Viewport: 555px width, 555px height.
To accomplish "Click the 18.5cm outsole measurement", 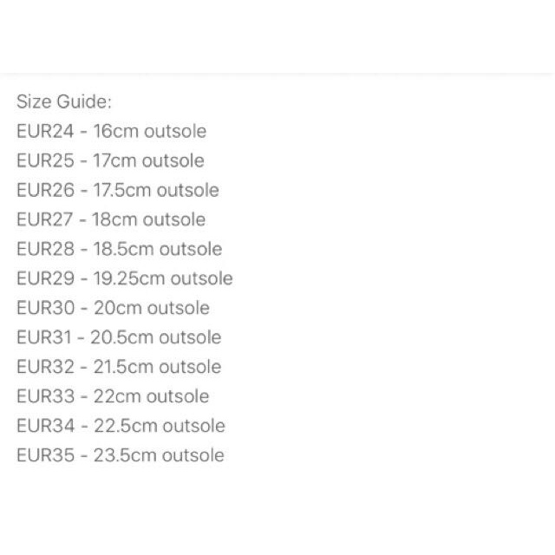I will click(x=158, y=250).
